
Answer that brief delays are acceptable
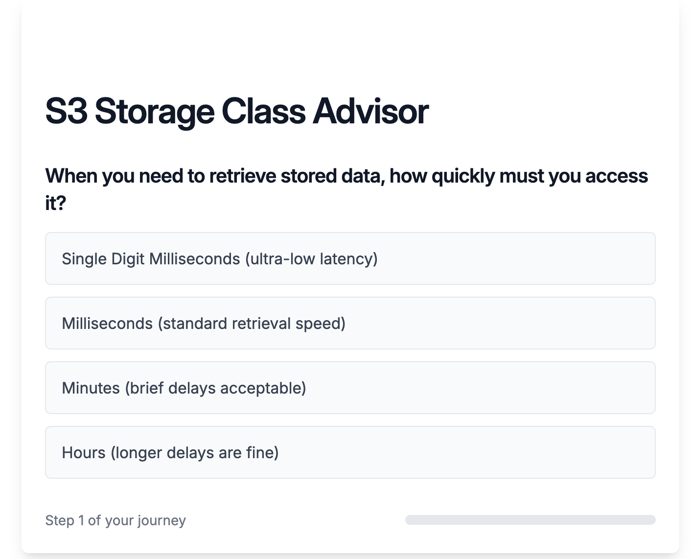coord(350,388)
